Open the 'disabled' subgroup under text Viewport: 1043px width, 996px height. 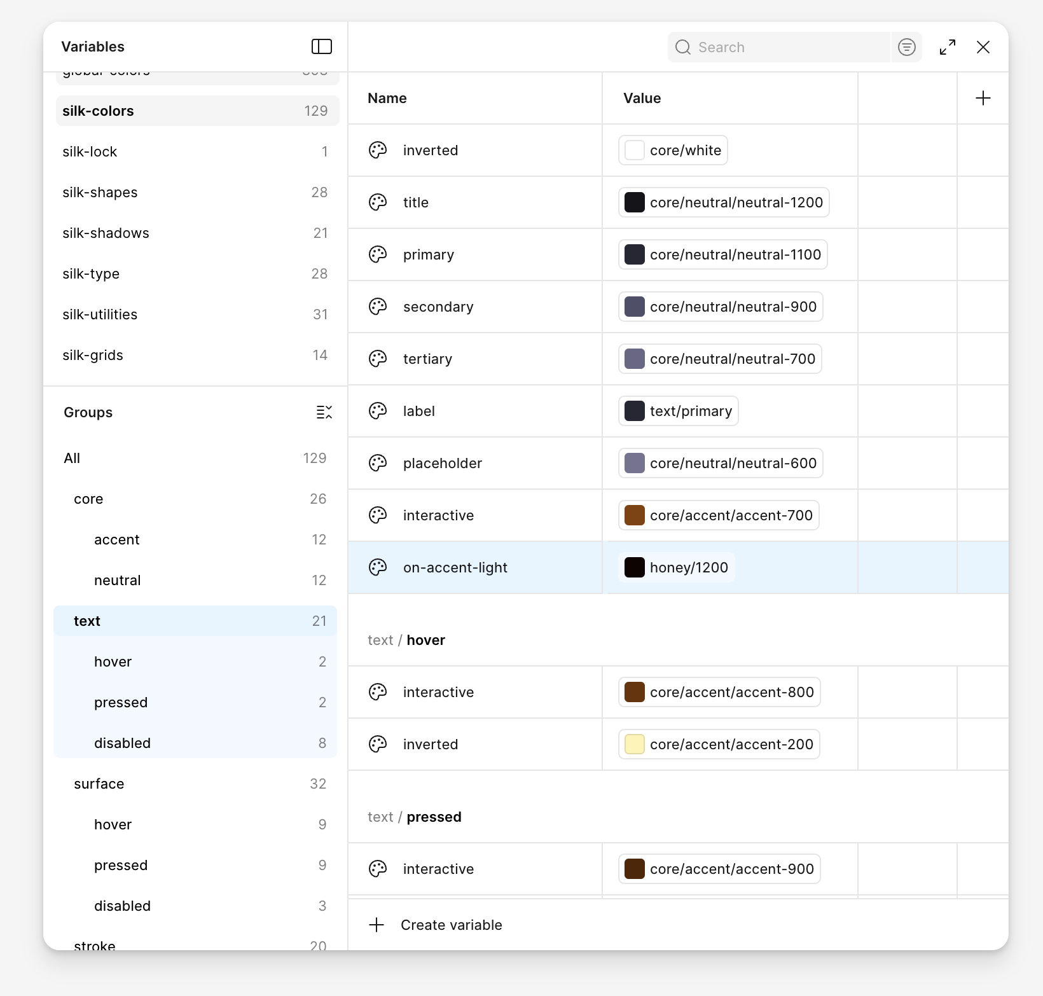123,743
